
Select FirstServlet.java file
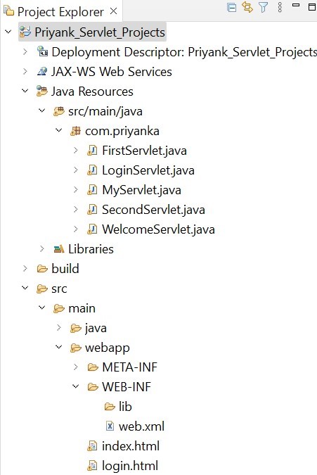click(144, 151)
